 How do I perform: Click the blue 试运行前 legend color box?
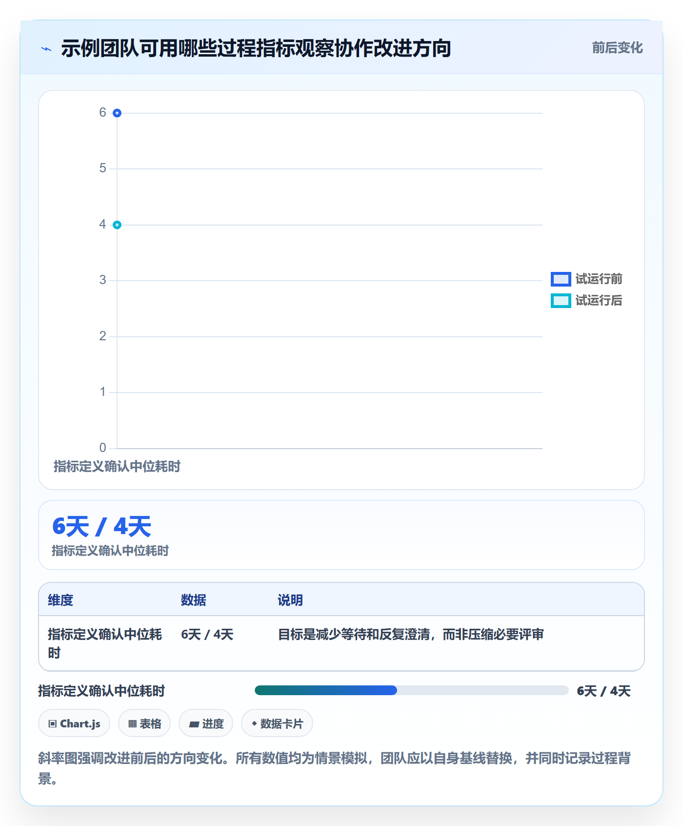pos(561,279)
